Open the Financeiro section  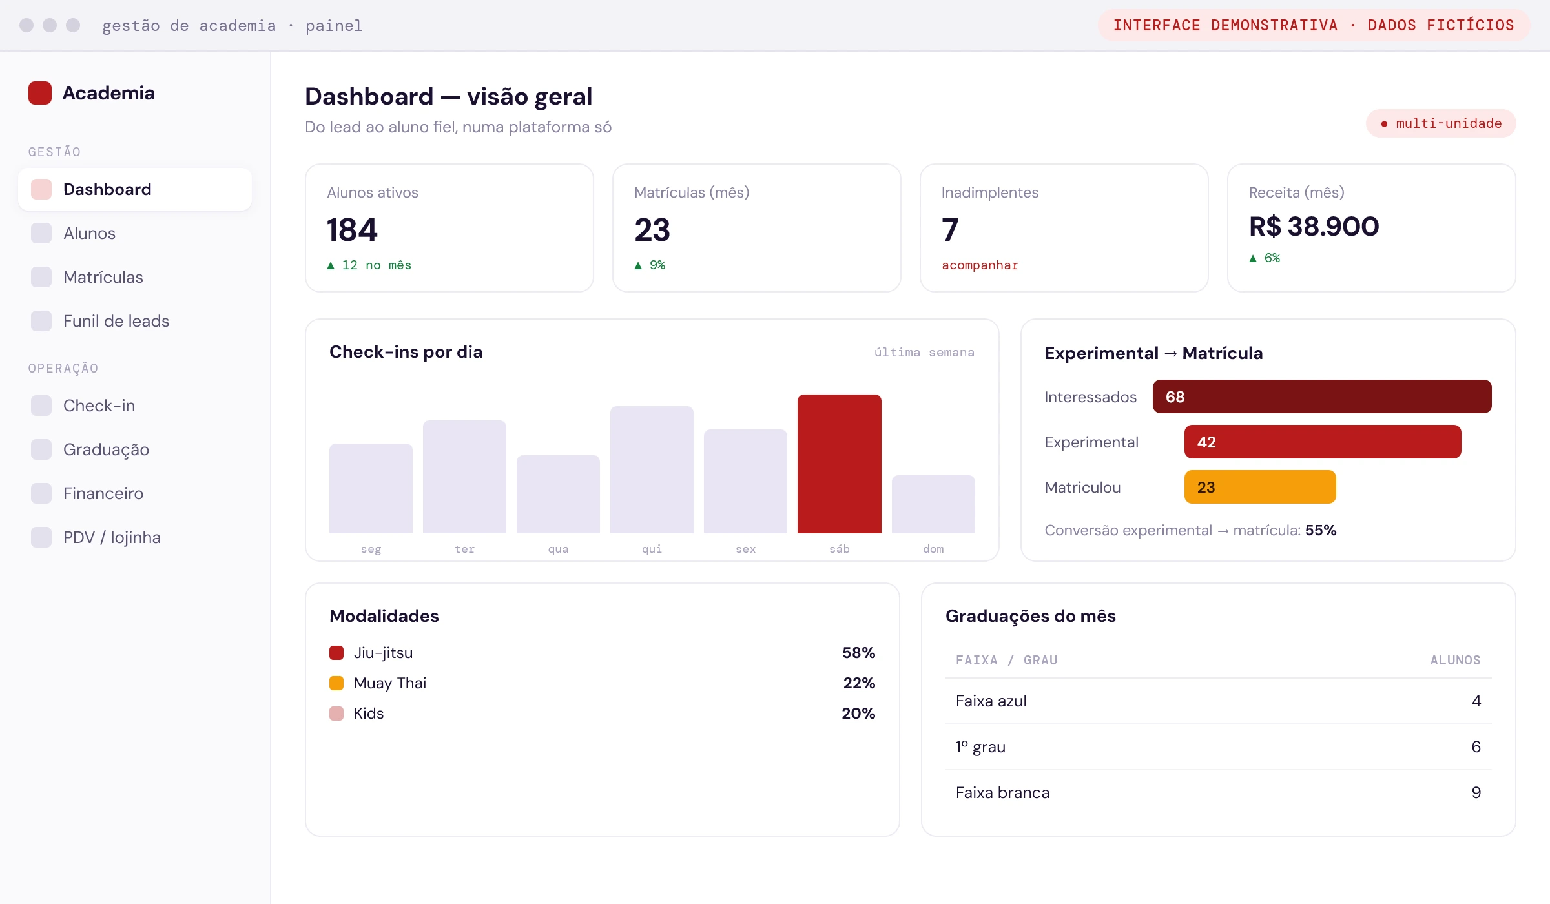click(135, 493)
